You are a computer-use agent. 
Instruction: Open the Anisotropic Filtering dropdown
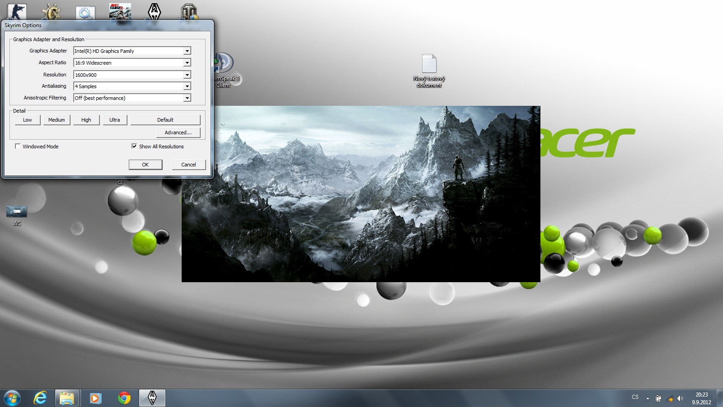187,98
